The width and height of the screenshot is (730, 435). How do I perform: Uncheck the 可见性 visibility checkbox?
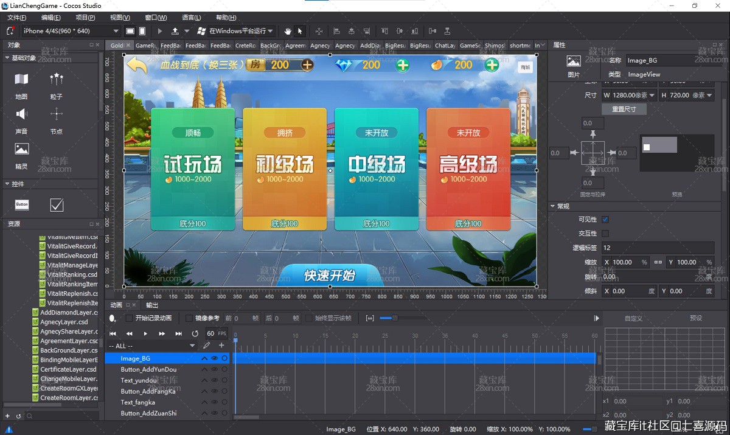pos(605,220)
